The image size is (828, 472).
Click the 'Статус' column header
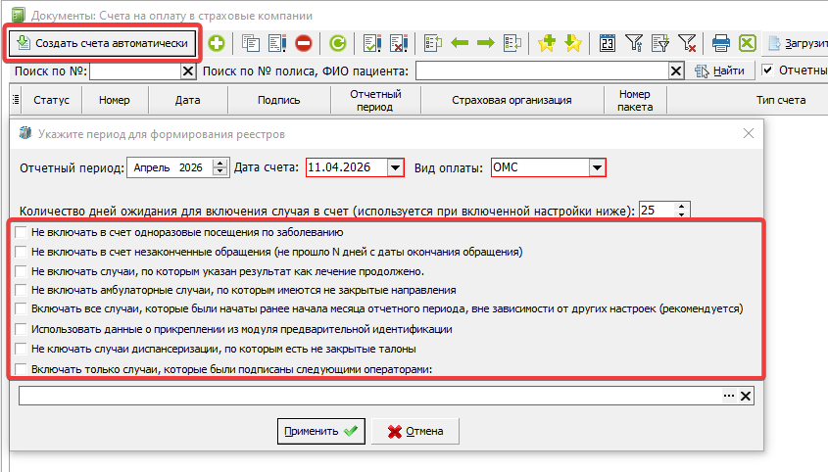(x=51, y=100)
